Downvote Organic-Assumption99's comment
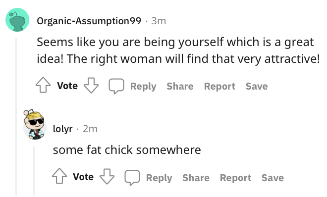Image resolution: width=327 pixels, height=197 pixels. tap(91, 85)
